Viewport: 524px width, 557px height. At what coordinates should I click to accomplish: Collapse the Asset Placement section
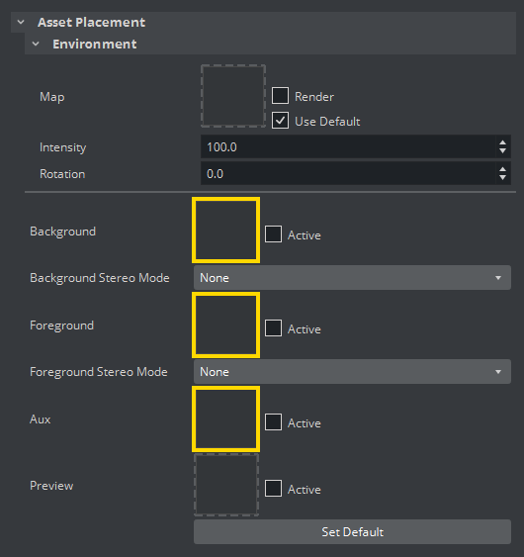click(21, 23)
